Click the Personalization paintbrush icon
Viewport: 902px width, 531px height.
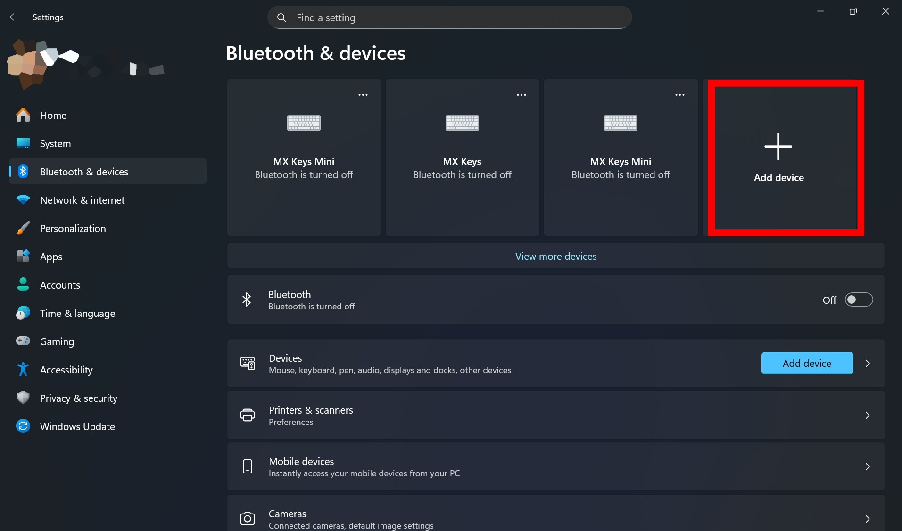pos(23,228)
